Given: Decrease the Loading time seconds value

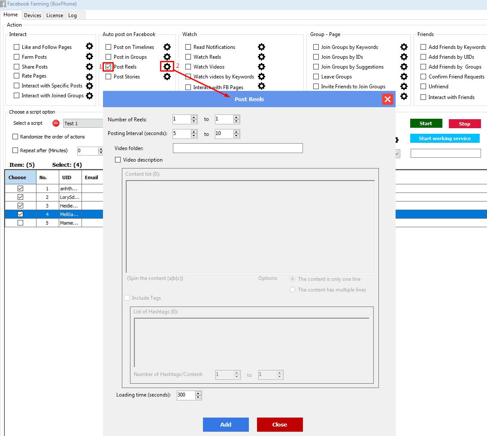Looking at the screenshot, I should tap(198, 397).
